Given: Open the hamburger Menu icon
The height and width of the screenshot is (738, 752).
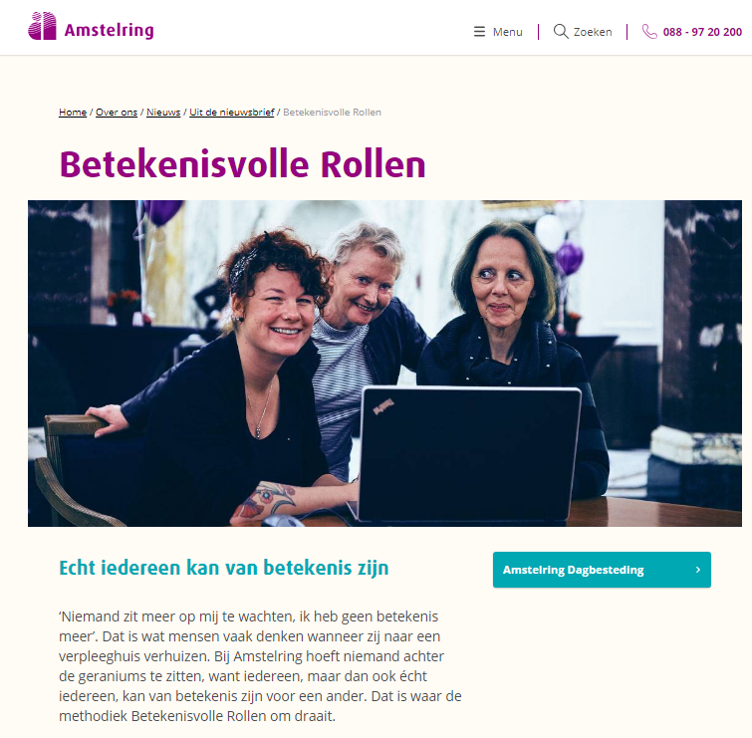Looking at the screenshot, I should [x=479, y=32].
